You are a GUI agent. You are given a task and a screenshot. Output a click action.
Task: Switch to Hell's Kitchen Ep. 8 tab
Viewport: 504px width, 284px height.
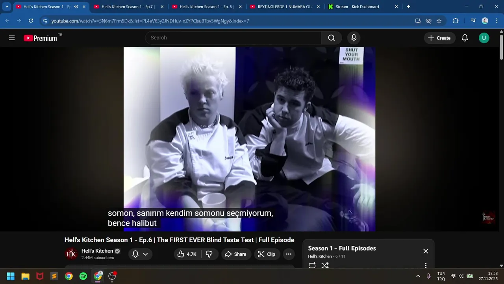(x=207, y=7)
